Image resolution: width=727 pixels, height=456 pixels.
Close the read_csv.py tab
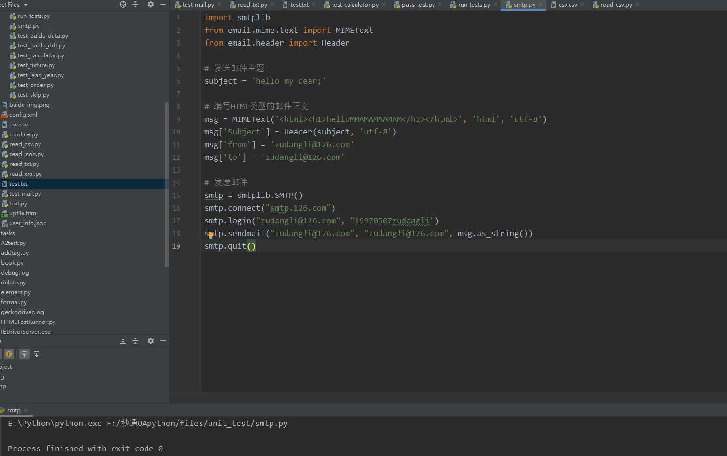click(x=638, y=5)
